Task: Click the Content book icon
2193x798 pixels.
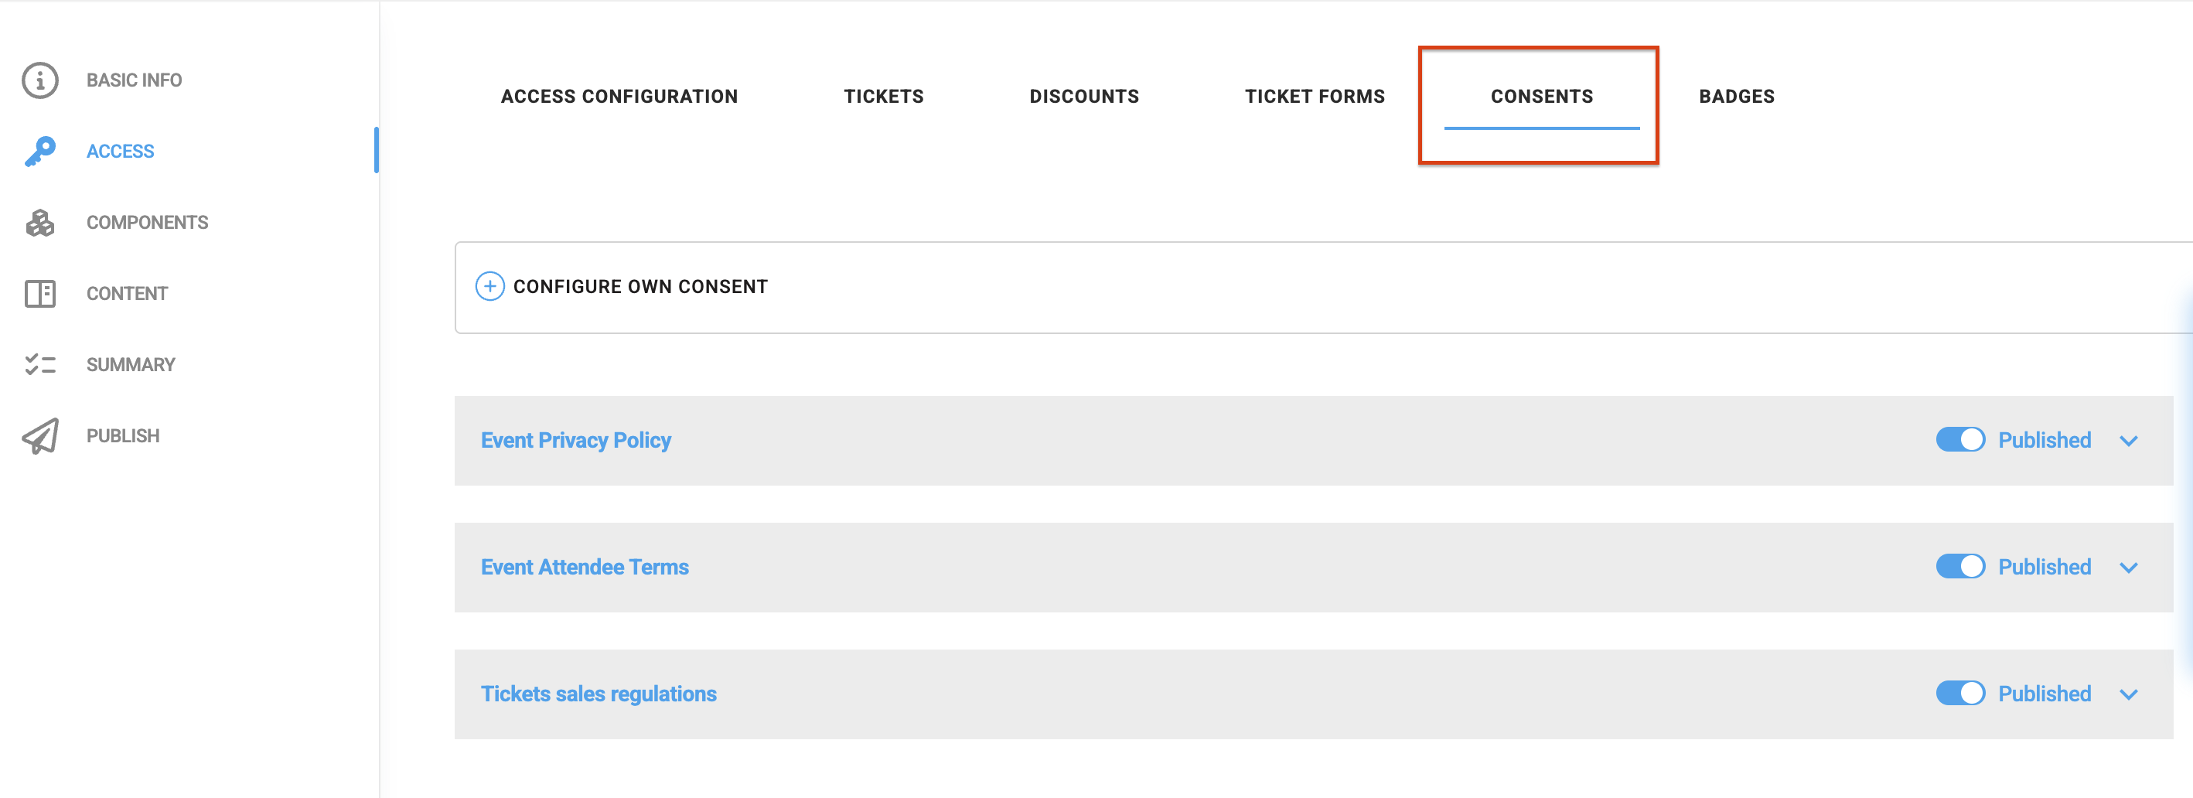Action: [x=40, y=294]
